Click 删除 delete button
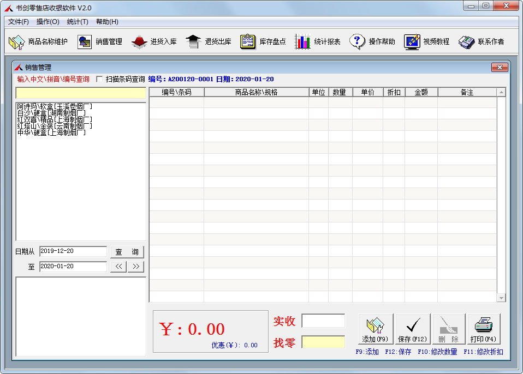The width and height of the screenshot is (523, 374). tap(449, 329)
